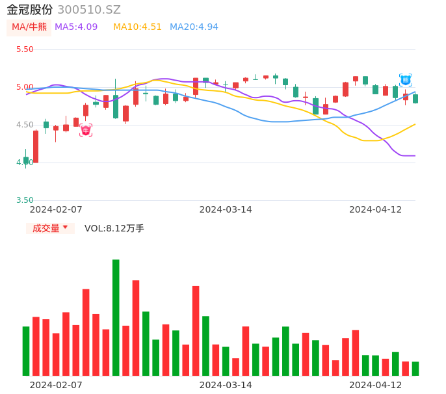Click the 金冠股份 stock name title
Viewport: 446px width, 394px height.
[30, 10]
